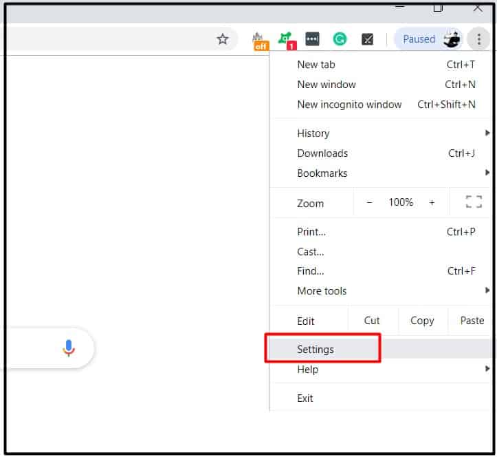The image size is (497, 459).
Task: Open Downloads from the menu
Action: coord(380,153)
